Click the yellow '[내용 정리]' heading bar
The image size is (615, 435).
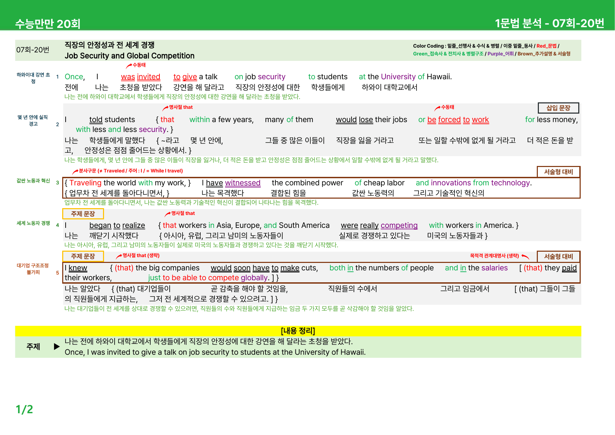coord(298,331)
